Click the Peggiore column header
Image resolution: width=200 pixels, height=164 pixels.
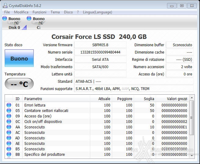tap(123, 99)
